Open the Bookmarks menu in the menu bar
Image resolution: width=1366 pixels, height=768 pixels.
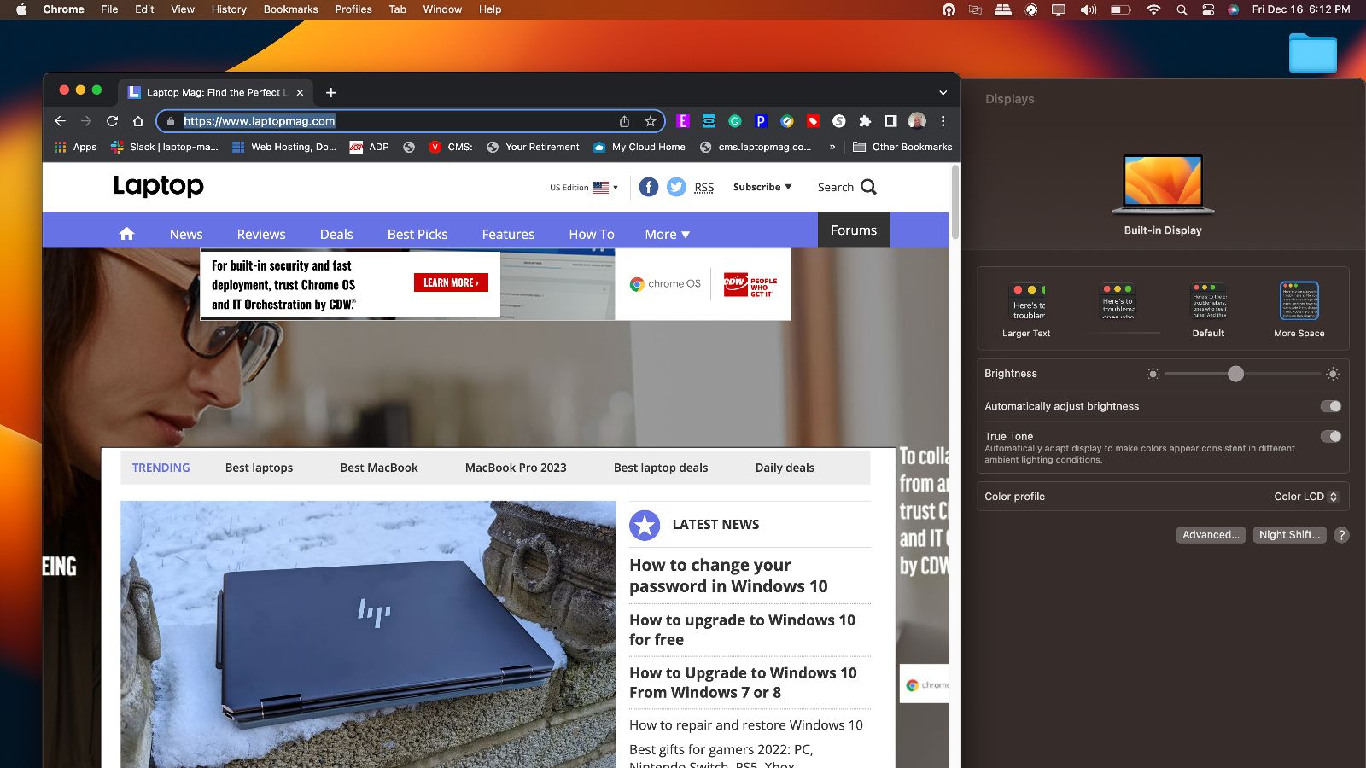tap(290, 9)
